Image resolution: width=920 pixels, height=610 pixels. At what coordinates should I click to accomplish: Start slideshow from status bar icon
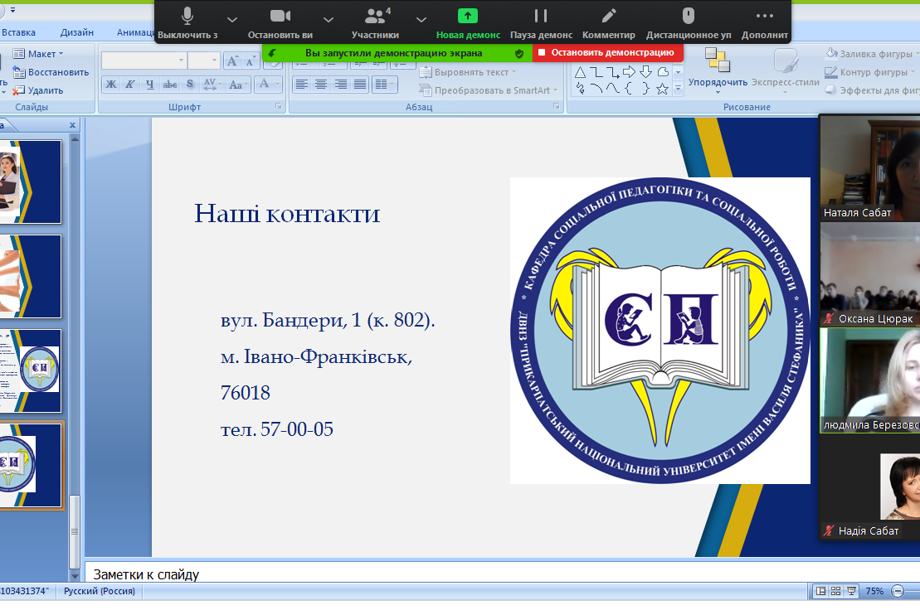(853, 592)
